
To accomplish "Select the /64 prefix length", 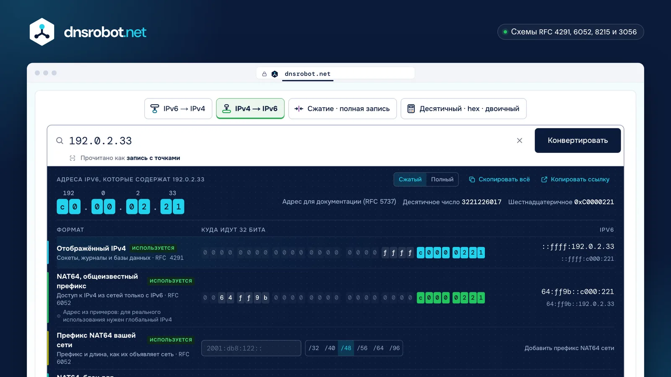I will 378,348.
